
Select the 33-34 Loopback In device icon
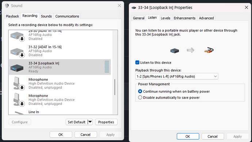17,67
